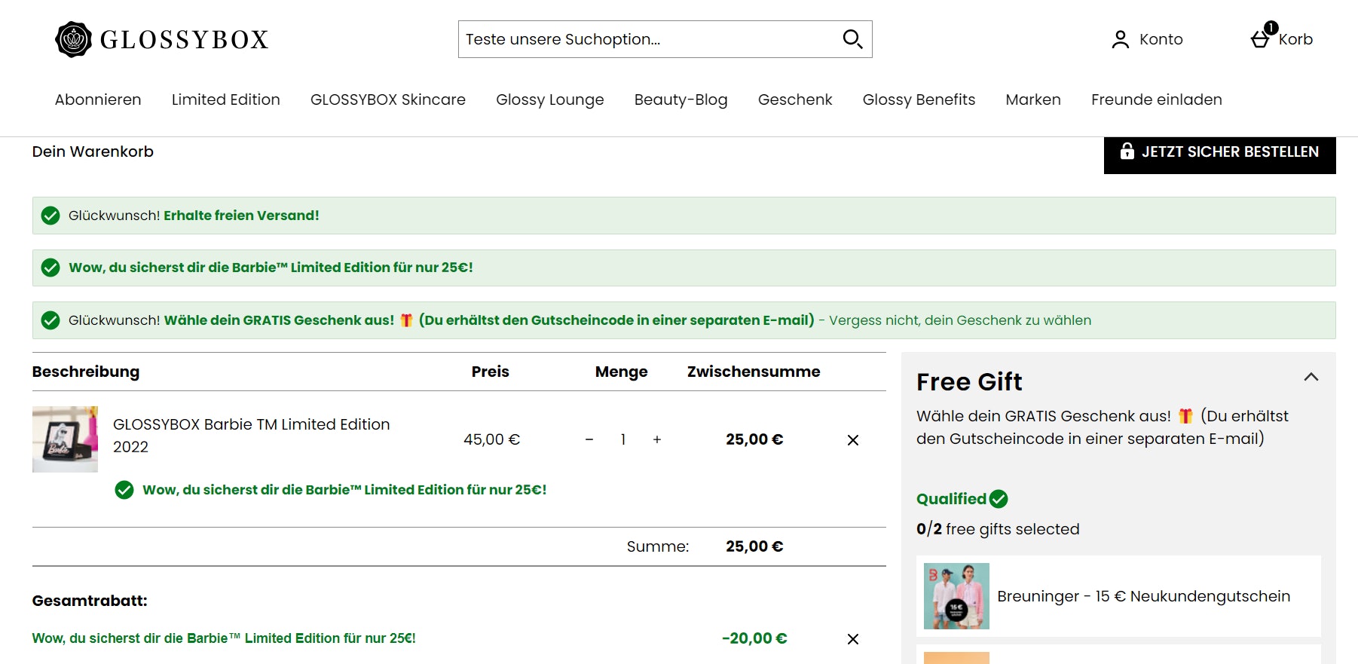Focus the search input field
The width and height of the screenshot is (1358, 664).
[648, 39]
